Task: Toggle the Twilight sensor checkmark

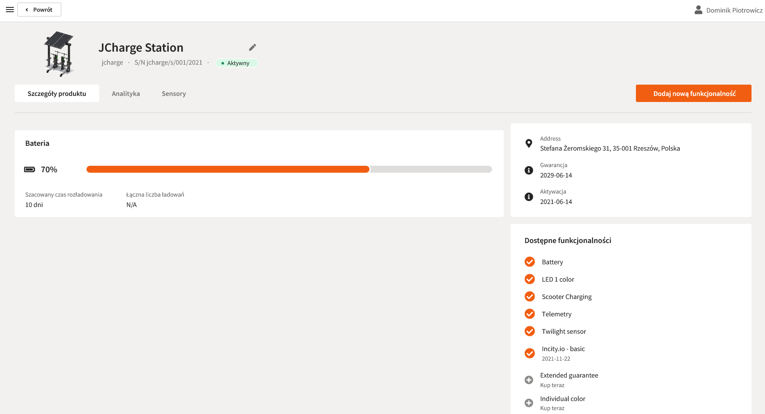Action: pos(529,332)
